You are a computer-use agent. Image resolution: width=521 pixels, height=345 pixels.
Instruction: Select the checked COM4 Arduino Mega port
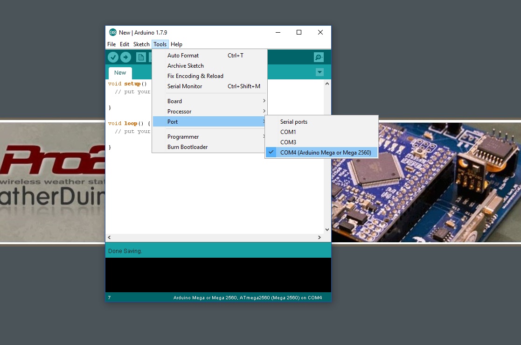(325, 152)
